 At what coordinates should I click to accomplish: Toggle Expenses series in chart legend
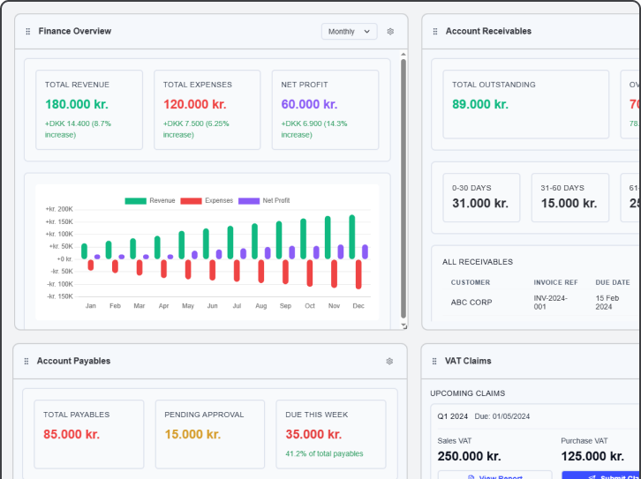(x=207, y=200)
